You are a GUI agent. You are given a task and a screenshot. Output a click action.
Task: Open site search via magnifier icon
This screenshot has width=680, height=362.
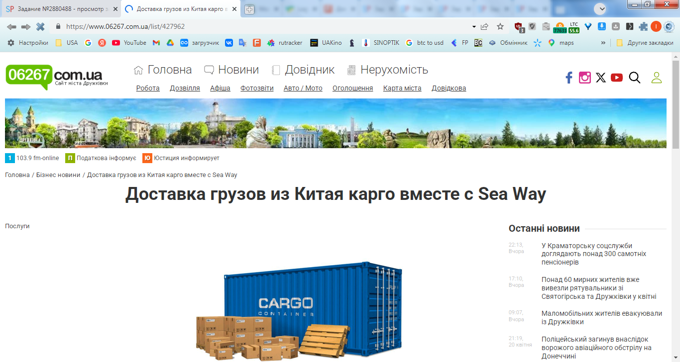pos(635,78)
